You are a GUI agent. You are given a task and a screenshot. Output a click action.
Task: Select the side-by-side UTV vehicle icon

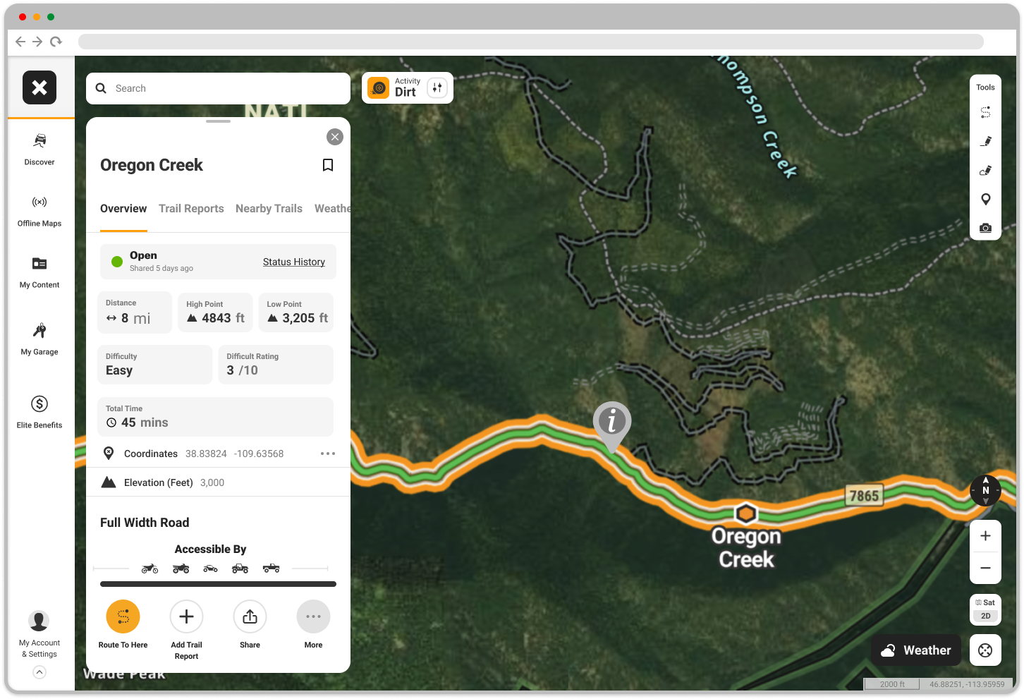click(240, 569)
